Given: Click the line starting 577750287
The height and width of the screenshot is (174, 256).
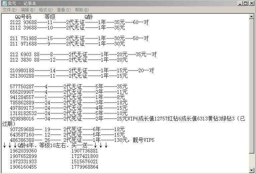Looking at the screenshot, I should [x=69, y=87].
